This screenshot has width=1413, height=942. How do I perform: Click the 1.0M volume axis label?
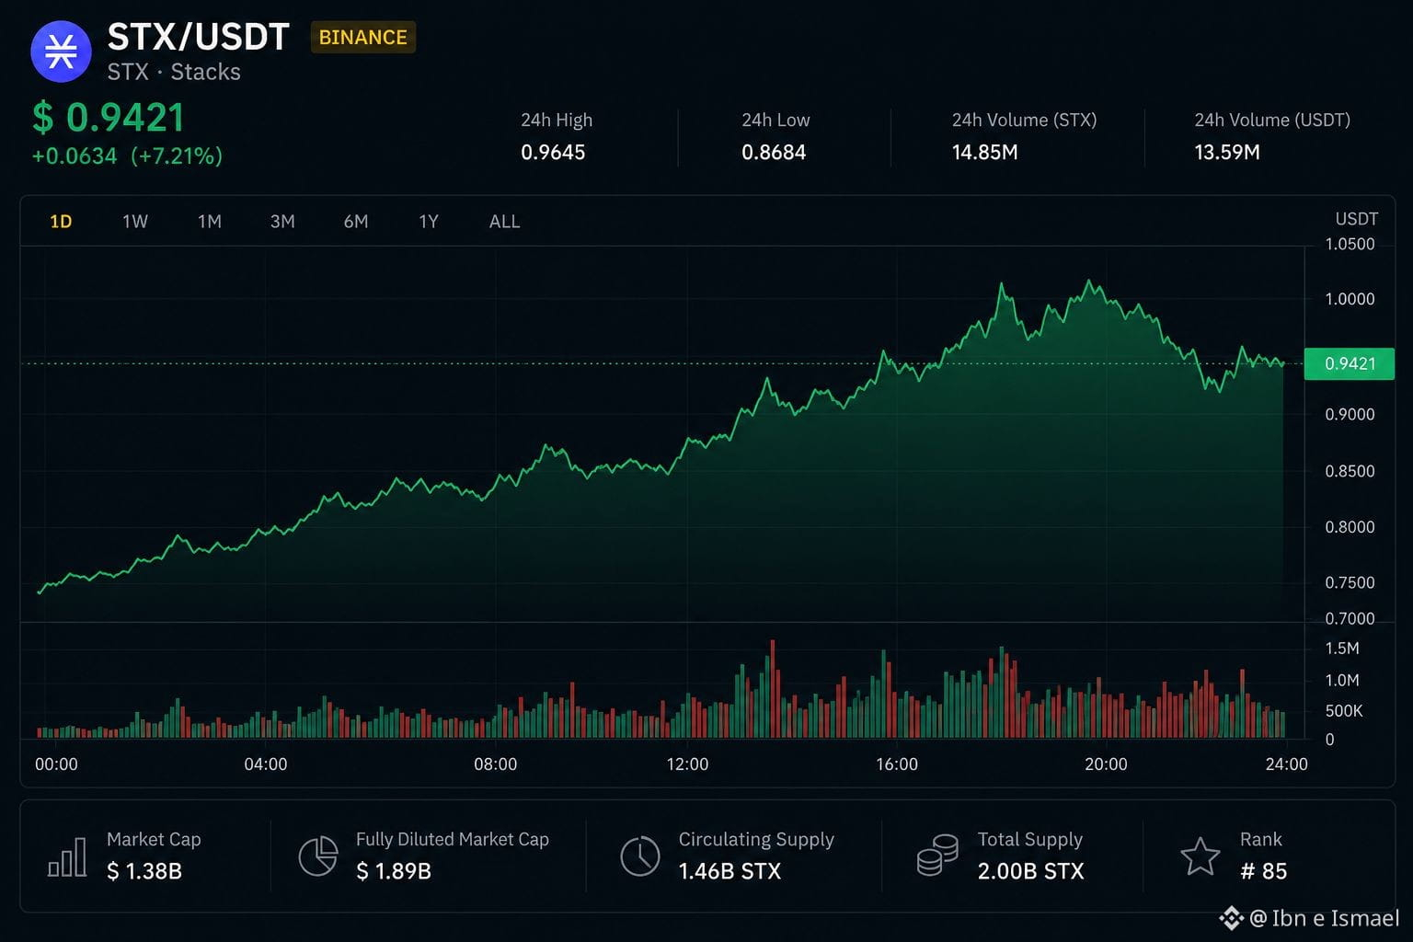point(1342,681)
